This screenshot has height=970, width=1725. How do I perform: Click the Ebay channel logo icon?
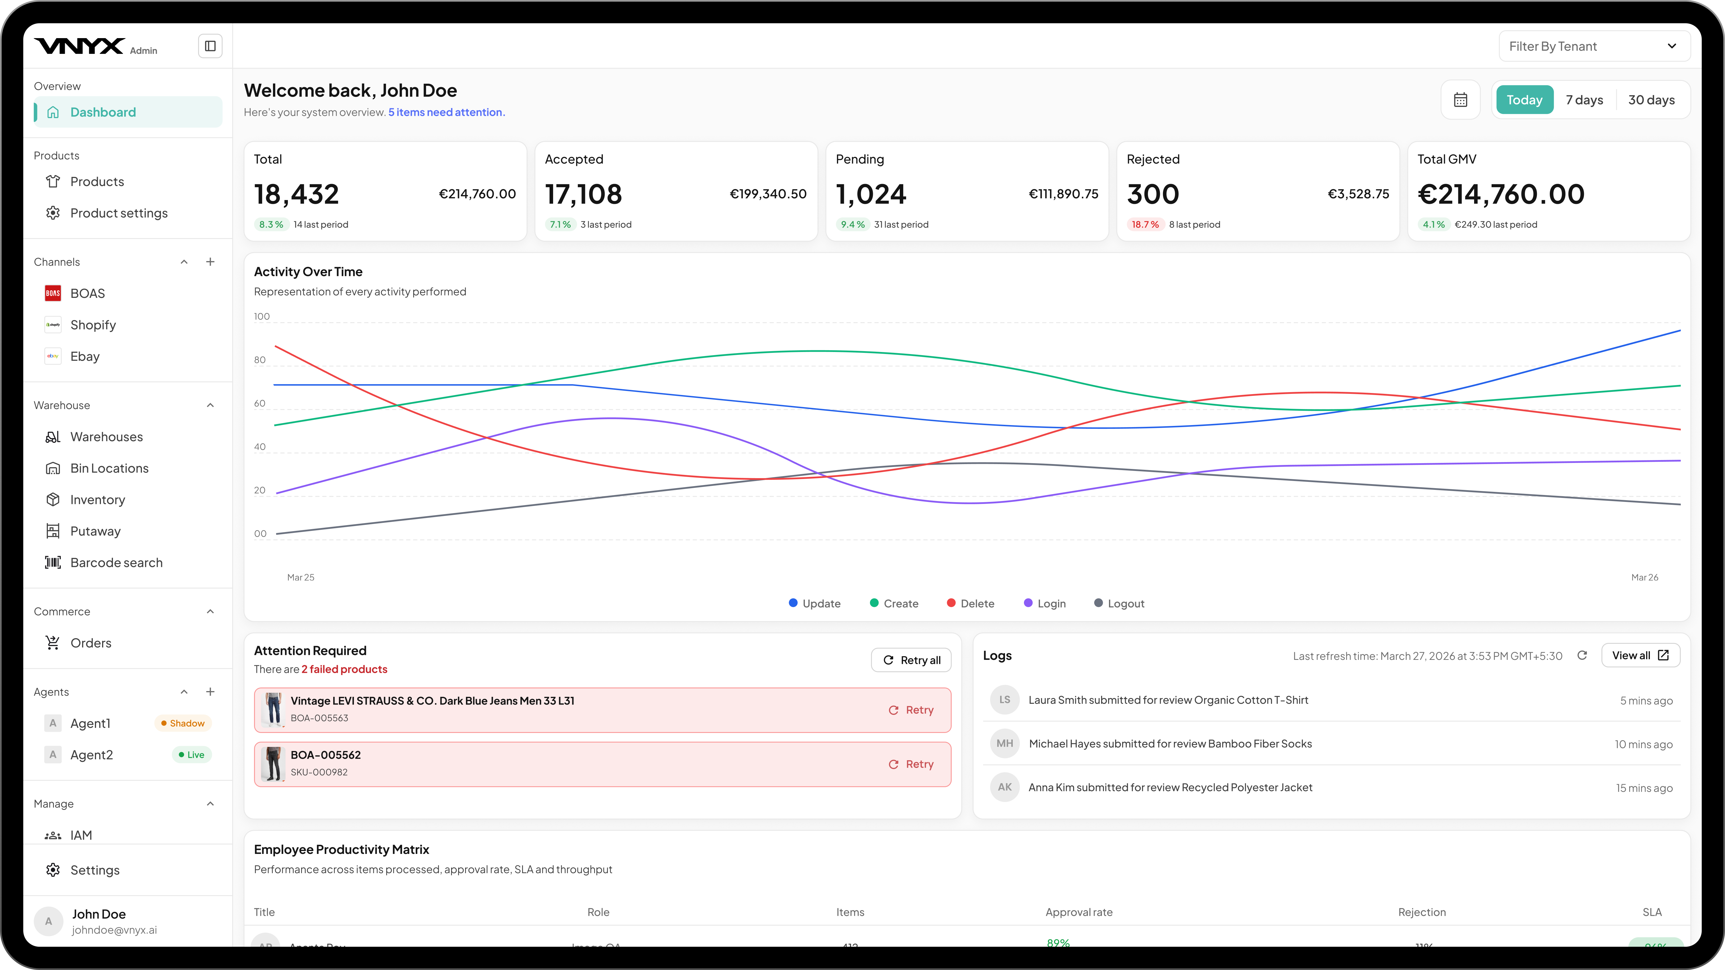pyautogui.click(x=53, y=356)
